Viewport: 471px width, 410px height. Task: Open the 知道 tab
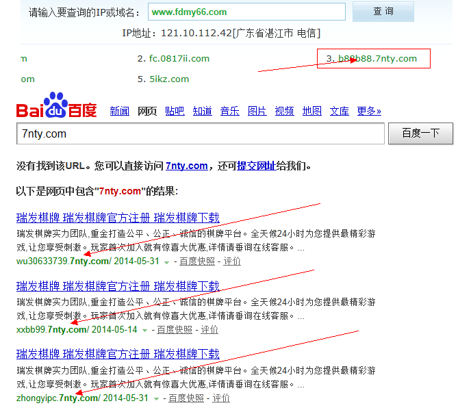[202, 111]
